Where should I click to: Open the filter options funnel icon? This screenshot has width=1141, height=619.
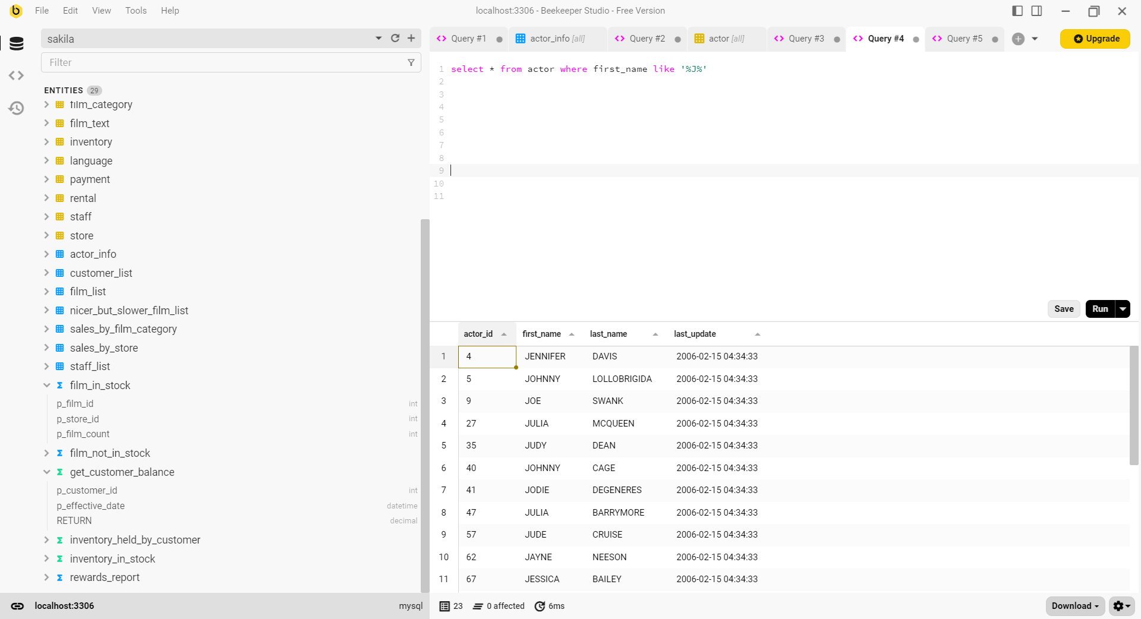tap(411, 62)
